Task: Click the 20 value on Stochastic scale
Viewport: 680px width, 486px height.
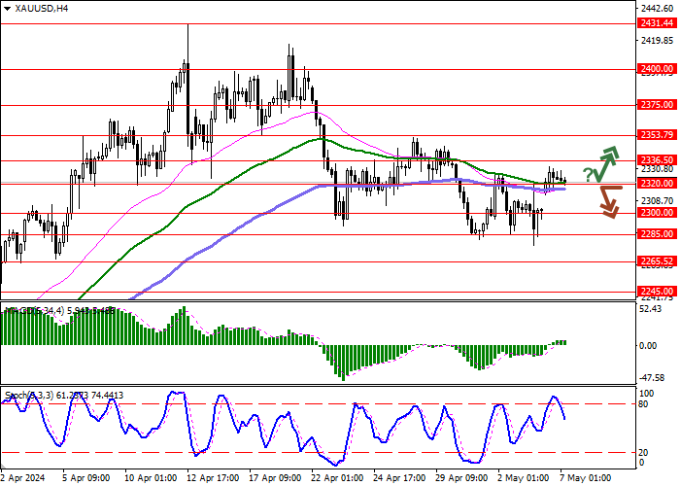Action: click(644, 453)
